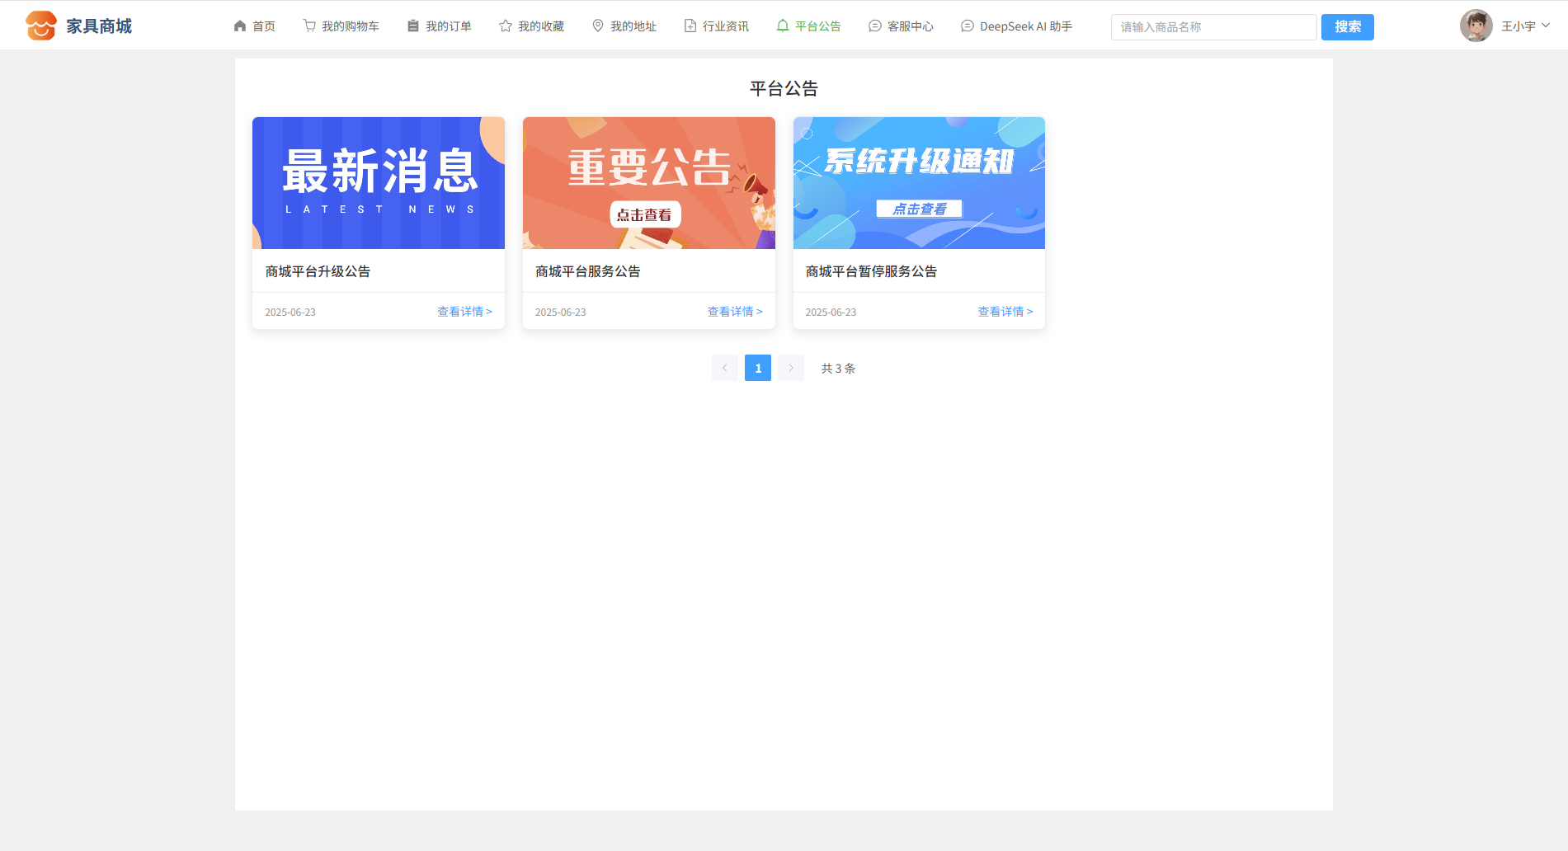Image resolution: width=1568 pixels, height=851 pixels.
Task: Click the industry news document icon
Action: pyautogui.click(x=690, y=26)
